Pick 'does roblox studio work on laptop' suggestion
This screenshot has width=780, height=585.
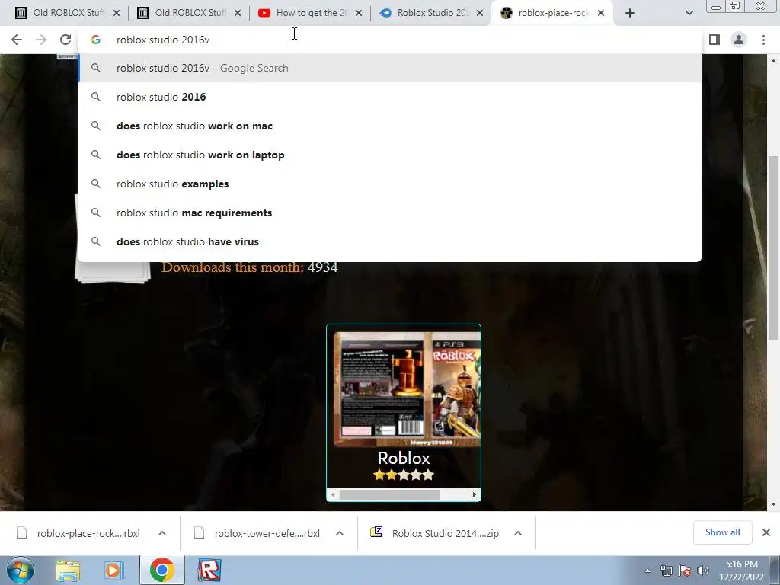coord(390,155)
